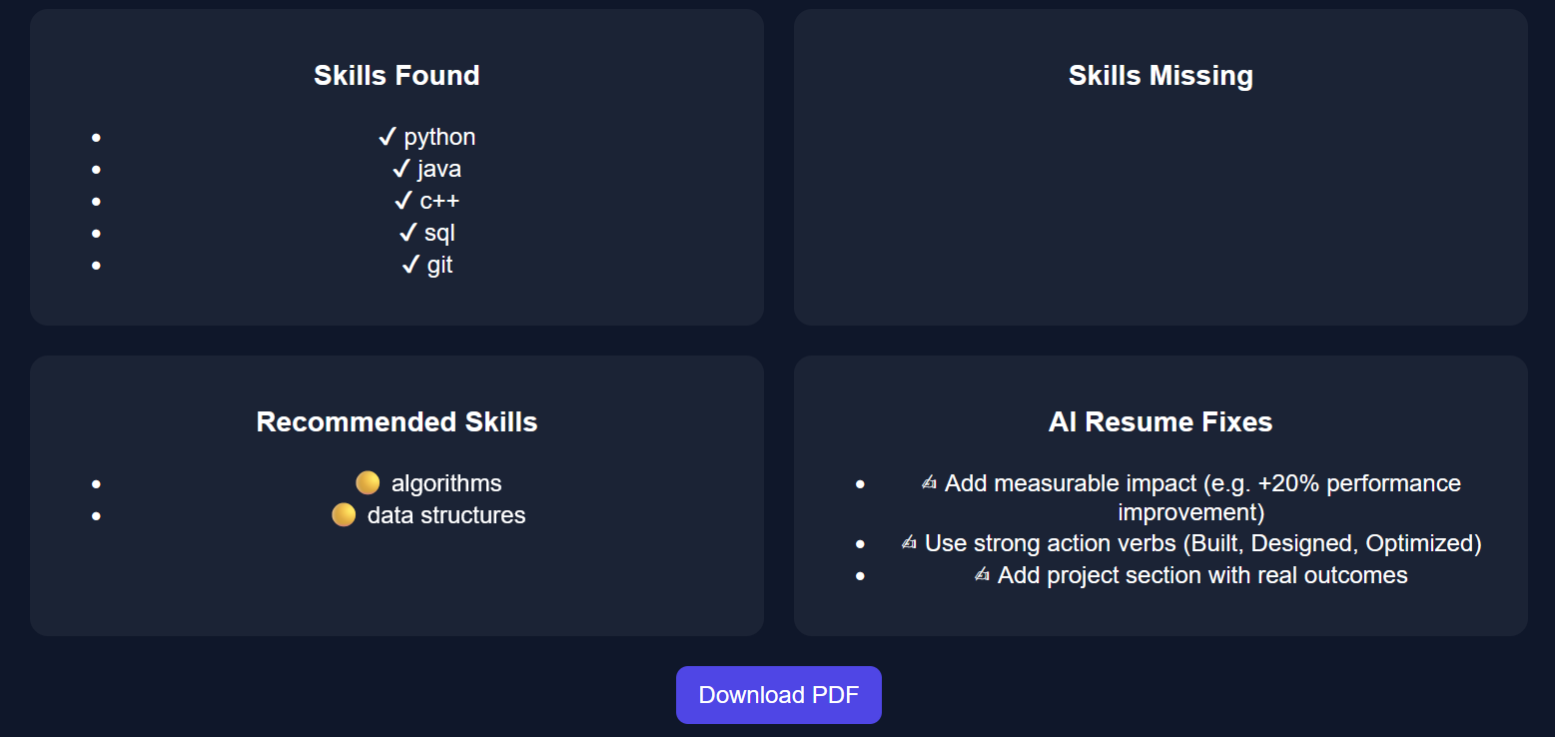
Task: Click the Download PDF button
Action: point(778,695)
